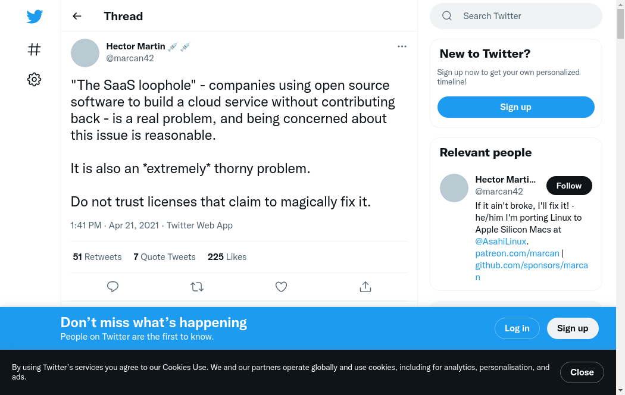This screenshot has height=395, width=625.
Task: Click the reply speech bubble icon
Action: pos(112,287)
